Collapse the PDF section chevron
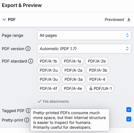 [x=4, y=19]
